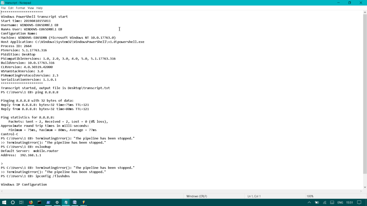Click the 'RunAs User:' line
367x206 pixels.
click(32, 29)
